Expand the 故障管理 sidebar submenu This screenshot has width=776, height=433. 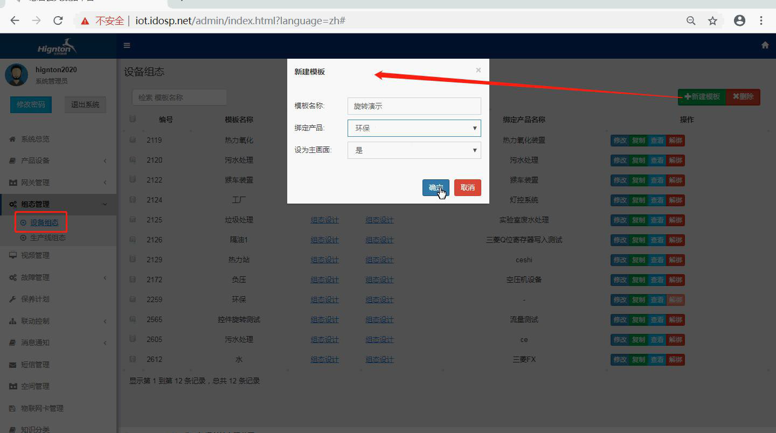[x=36, y=277]
